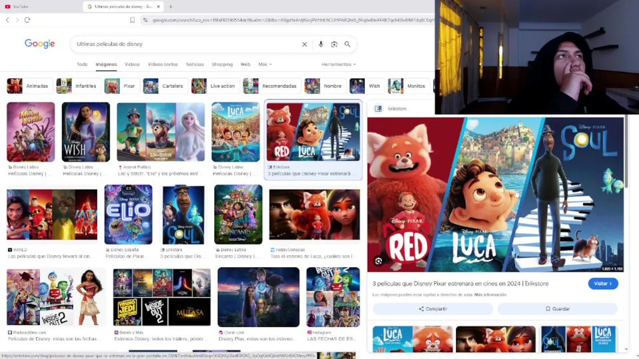The height and width of the screenshot is (359, 639).
Task: Open the Lilo and Stitch, Elio thumbnail
Action: pos(161,132)
